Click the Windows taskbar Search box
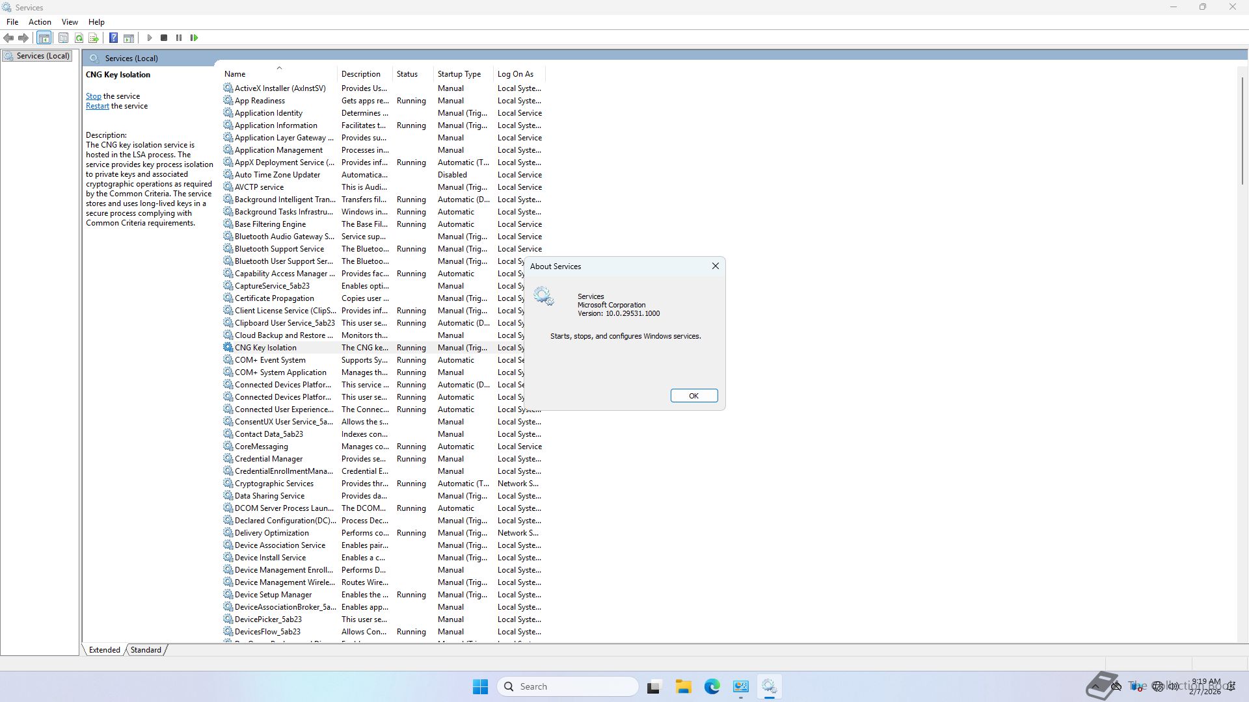This screenshot has width=1249, height=702. tap(567, 686)
